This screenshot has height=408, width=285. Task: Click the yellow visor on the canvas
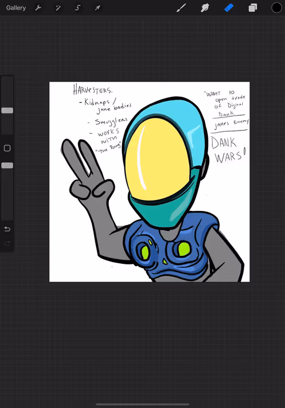click(157, 159)
